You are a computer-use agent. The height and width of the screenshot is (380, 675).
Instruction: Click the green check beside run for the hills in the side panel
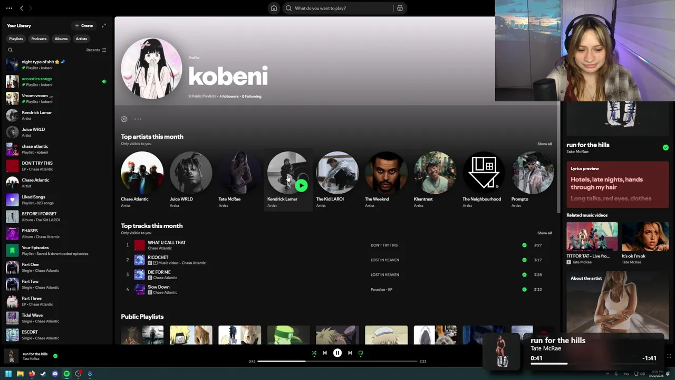point(666,147)
